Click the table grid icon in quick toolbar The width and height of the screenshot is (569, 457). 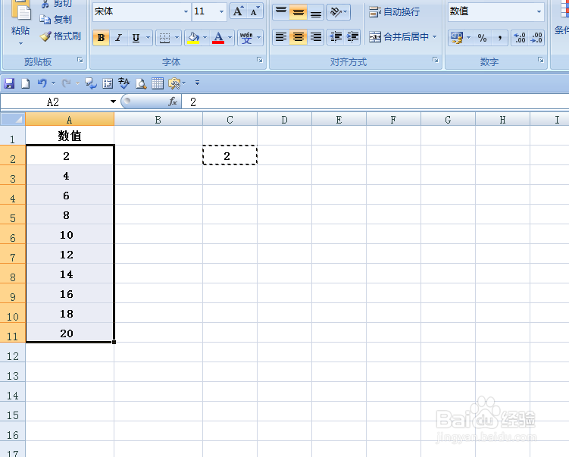point(157,83)
